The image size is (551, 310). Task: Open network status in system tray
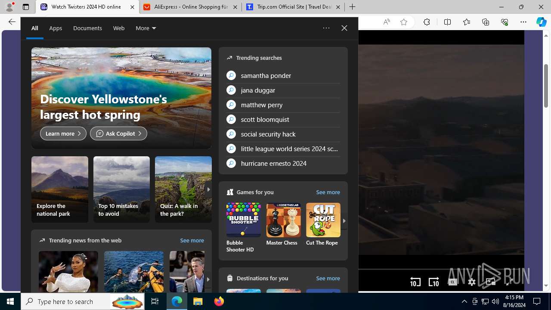click(x=485, y=301)
